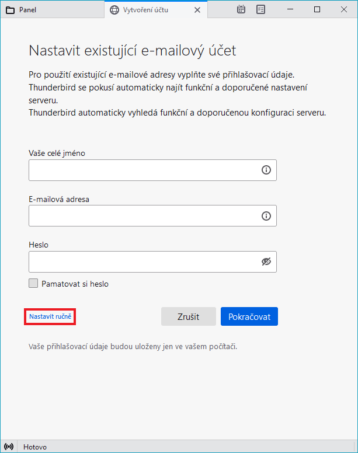
Task: Select the Vytvoření účtu tab
Action: click(151, 10)
